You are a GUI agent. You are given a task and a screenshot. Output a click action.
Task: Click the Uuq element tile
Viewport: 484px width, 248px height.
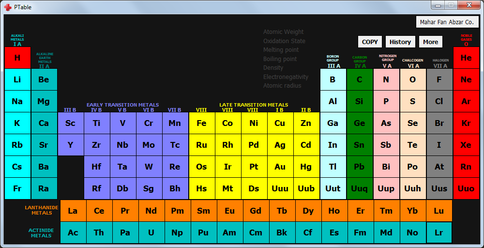(360, 188)
